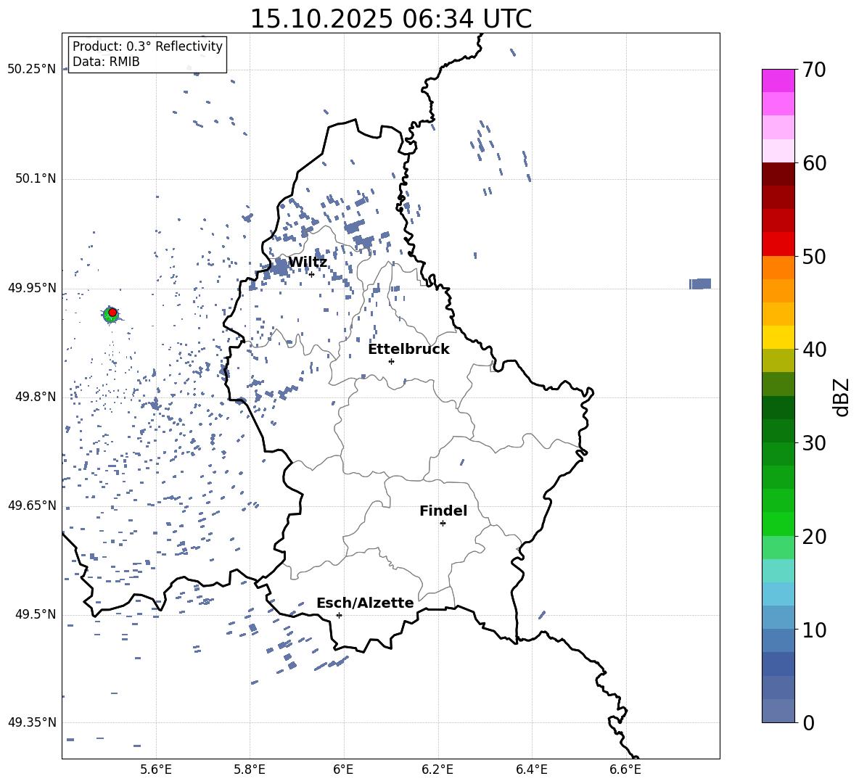This screenshot has height=784, width=859.
Task: Click the 50.25°N latitude label
Action: coord(32,70)
